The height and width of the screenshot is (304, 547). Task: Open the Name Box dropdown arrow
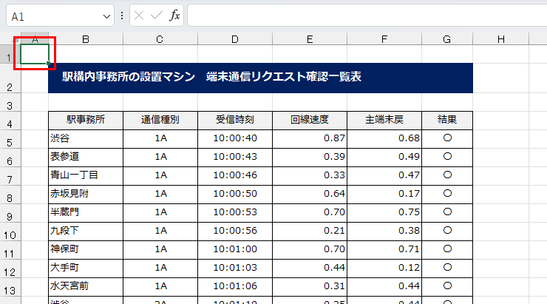pyautogui.click(x=106, y=16)
